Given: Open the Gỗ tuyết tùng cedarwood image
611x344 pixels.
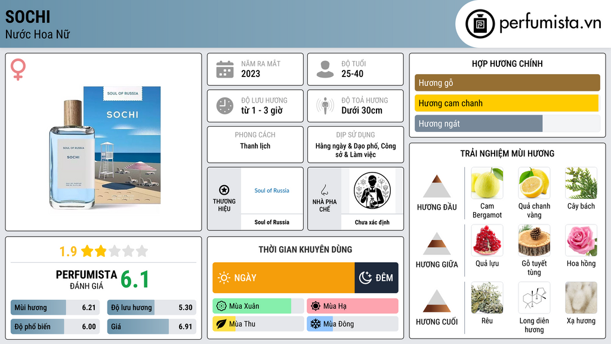Looking at the screenshot, I should click(x=534, y=240).
